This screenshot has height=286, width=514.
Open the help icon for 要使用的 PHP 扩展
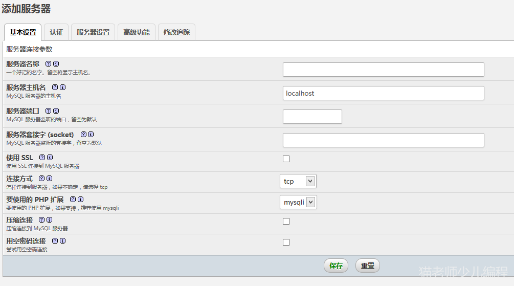point(73,200)
